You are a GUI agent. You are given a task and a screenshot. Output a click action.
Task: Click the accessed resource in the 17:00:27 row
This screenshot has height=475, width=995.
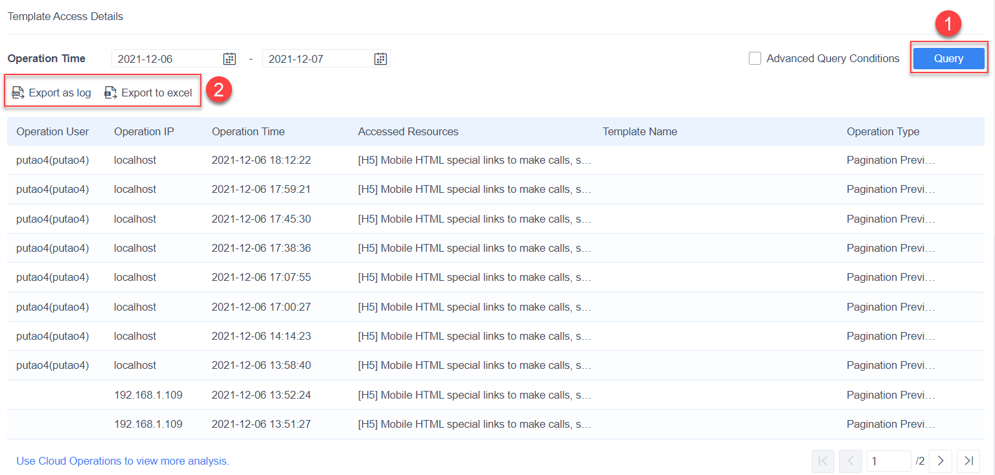pyautogui.click(x=475, y=307)
